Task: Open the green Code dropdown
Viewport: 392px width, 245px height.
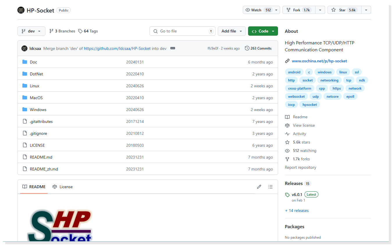Action: coord(263,31)
